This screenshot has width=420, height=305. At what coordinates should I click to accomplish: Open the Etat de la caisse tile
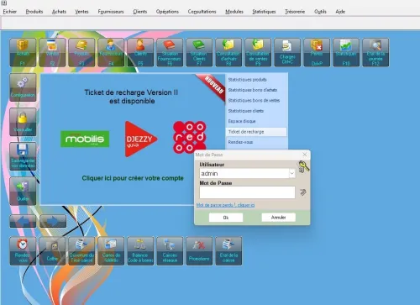coord(228,251)
